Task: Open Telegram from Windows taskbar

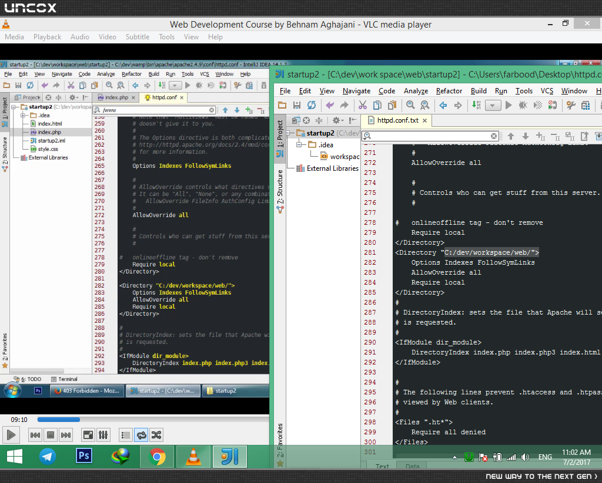Action: pyautogui.click(x=48, y=457)
